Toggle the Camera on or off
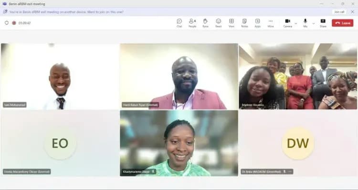The height and width of the screenshot is (190, 358). (x=288, y=23)
